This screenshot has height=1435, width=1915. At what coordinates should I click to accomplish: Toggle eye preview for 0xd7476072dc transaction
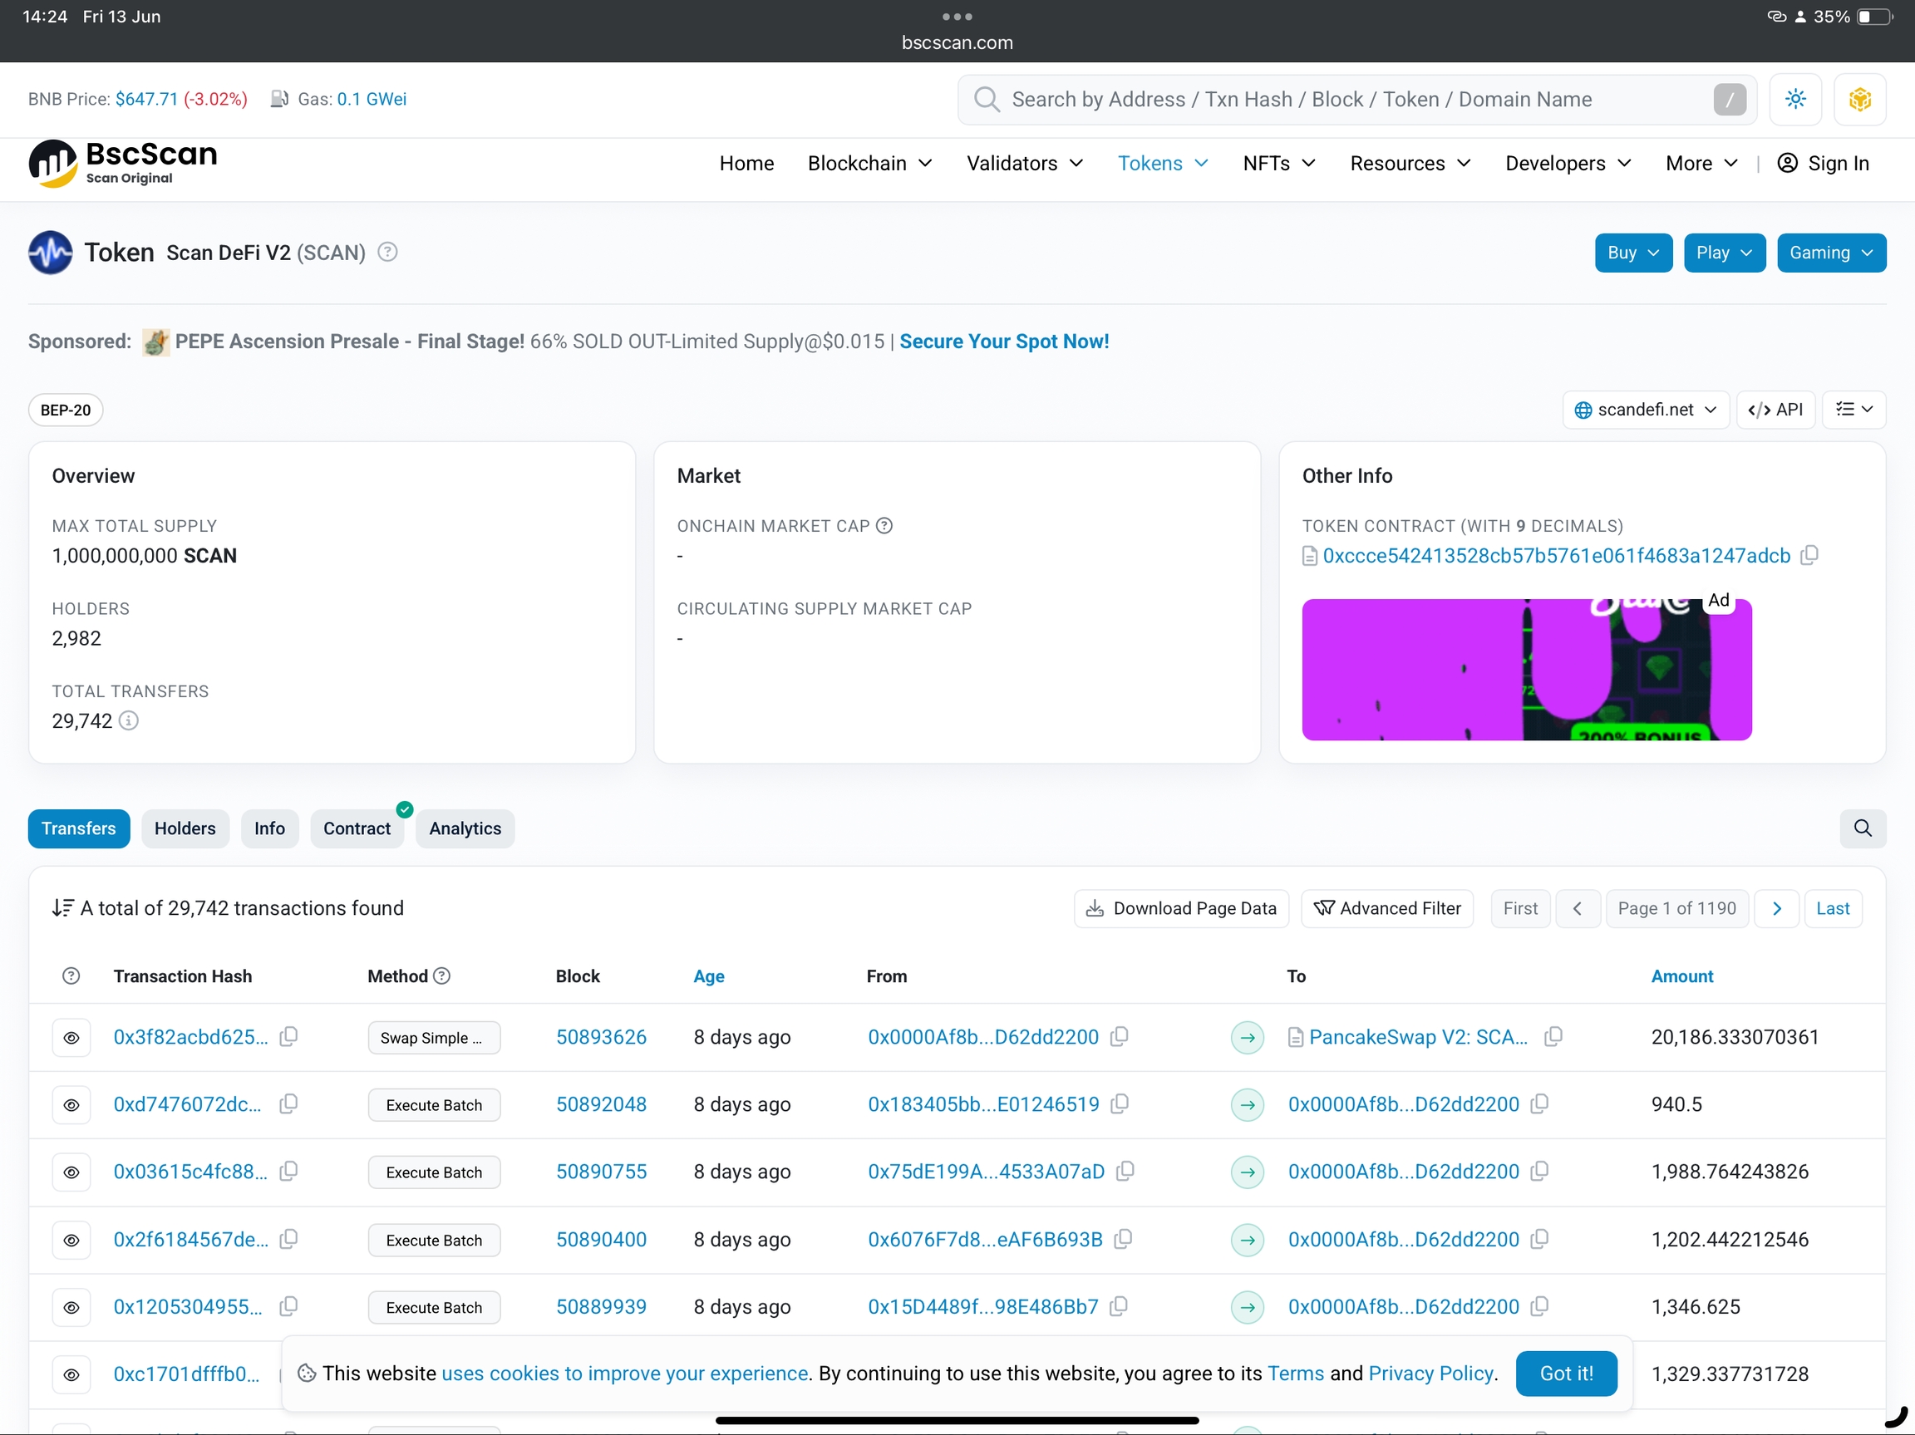click(71, 1104)
